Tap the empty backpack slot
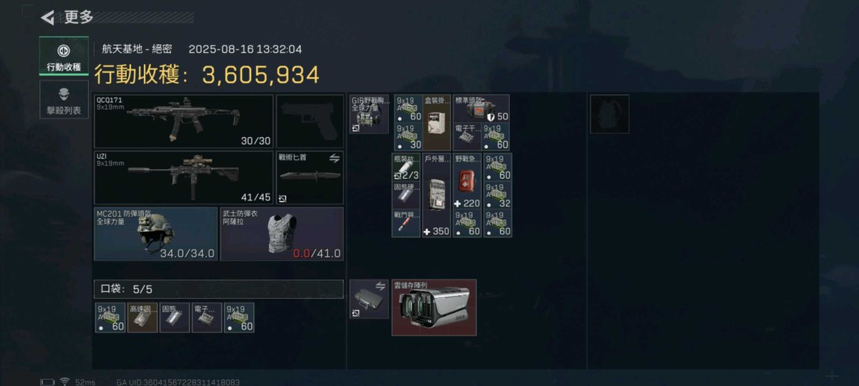 [x=610, y=114]
